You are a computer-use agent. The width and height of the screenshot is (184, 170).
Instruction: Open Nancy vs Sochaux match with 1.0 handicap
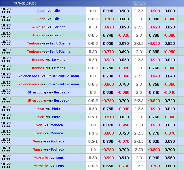(49, 150)
